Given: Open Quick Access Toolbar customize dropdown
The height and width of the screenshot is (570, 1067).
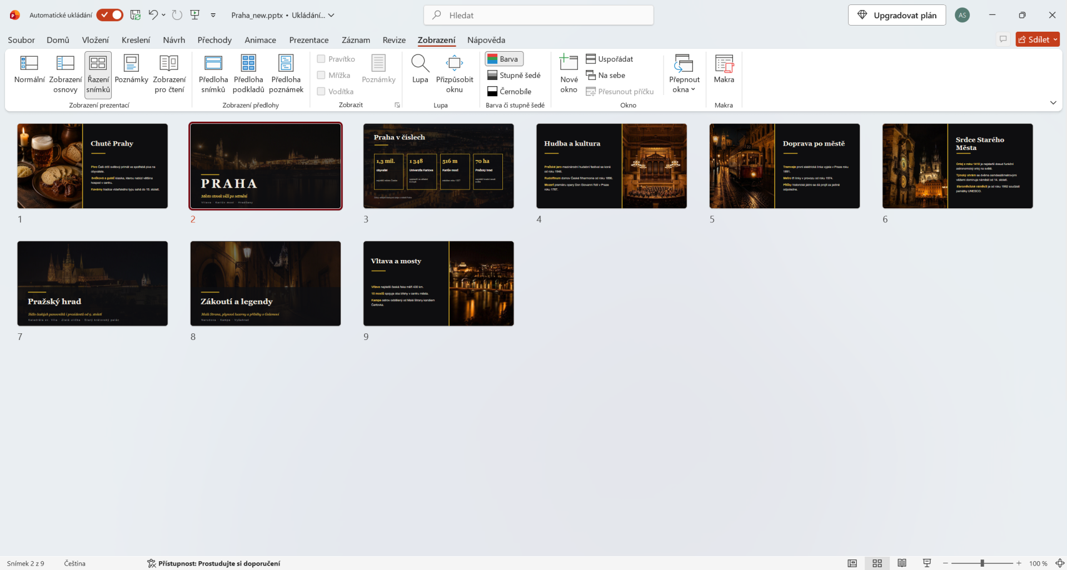Looking at the screenshot, I should pos(213,15).
